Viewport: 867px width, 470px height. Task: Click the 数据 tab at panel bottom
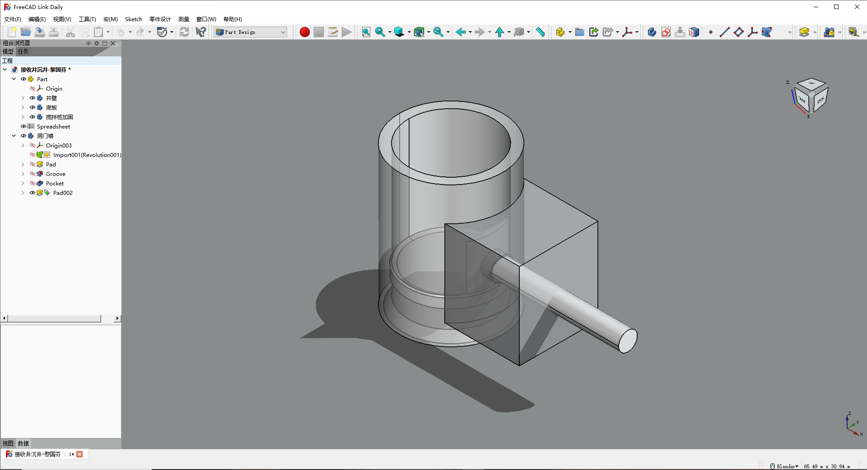pyautogui.click(x=23, y=443)
